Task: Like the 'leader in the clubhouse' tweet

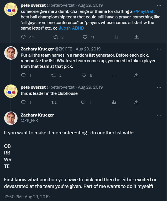Action: [83, 102]
